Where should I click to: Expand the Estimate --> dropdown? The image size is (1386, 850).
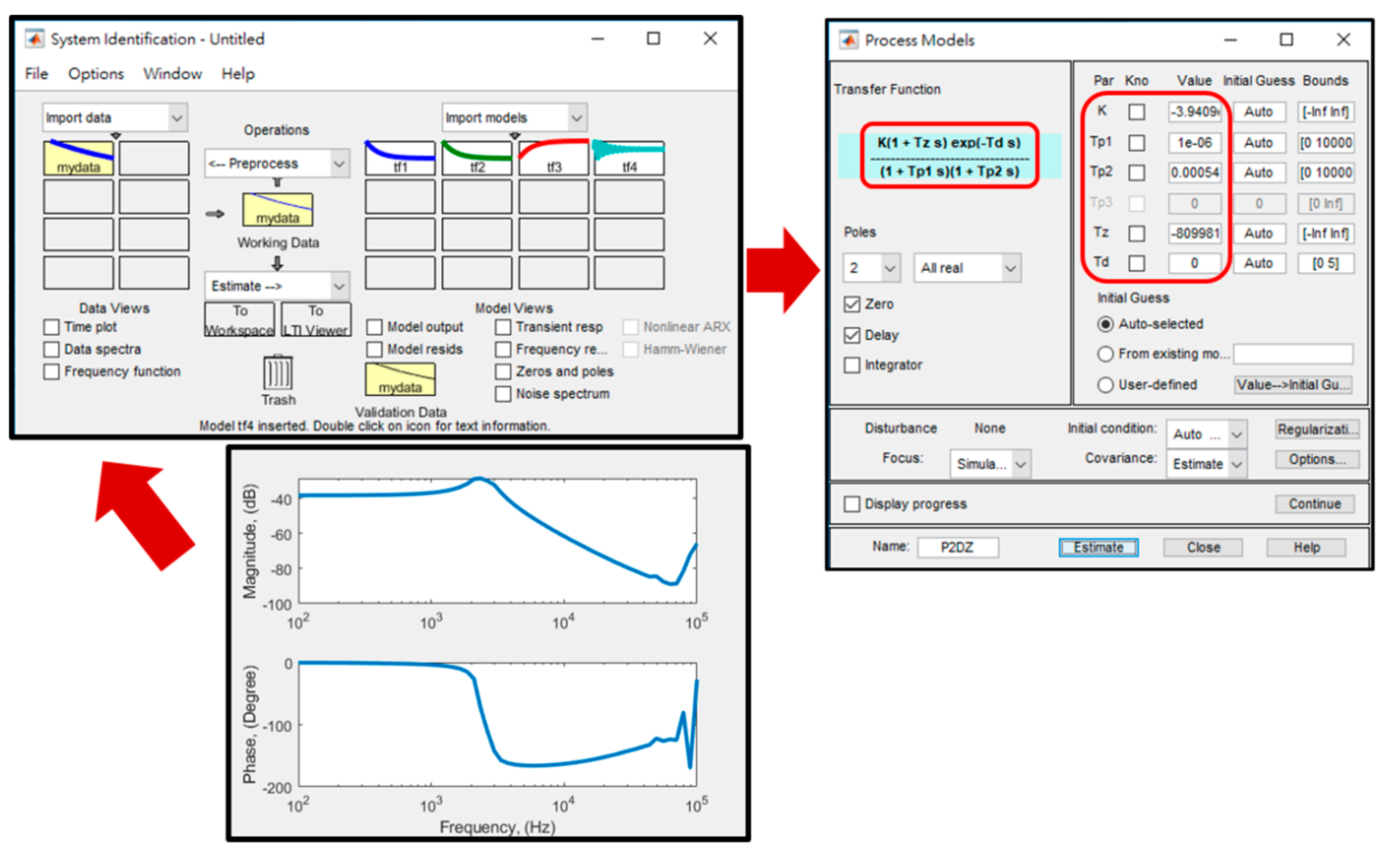pyautogui.click(x=277, y=286)
